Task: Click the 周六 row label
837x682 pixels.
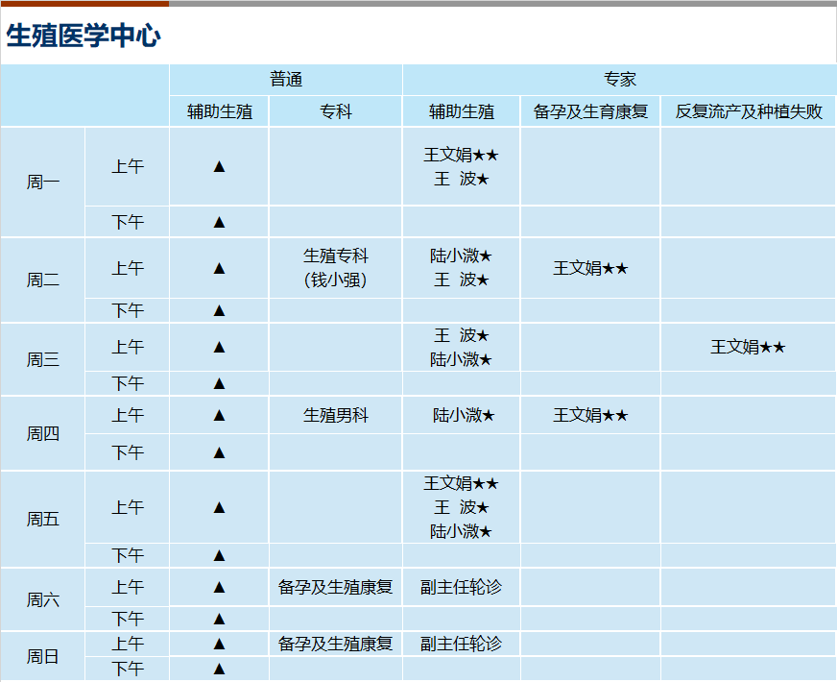Action: 42,599
